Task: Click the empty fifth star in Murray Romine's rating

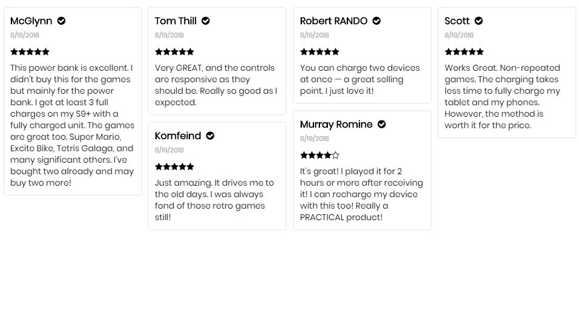Action: point(335,155)
